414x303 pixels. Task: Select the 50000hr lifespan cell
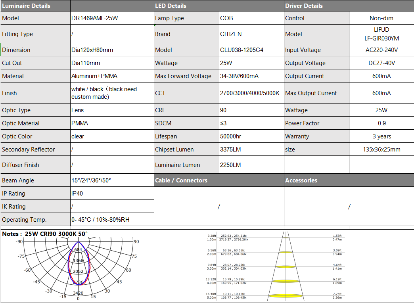pyautogui.click(x=251, y=136)
